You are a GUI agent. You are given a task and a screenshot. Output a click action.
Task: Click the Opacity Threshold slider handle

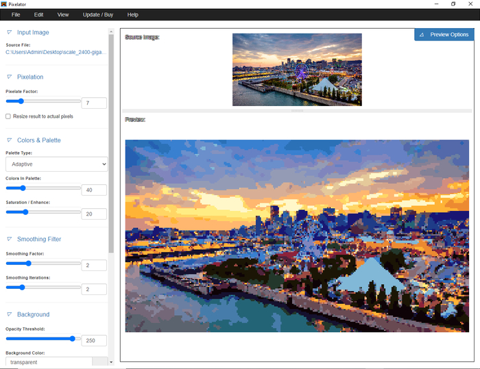point(72,338)
